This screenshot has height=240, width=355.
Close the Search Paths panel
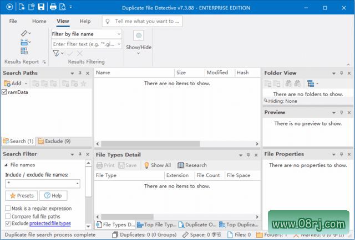coord(88,73)
